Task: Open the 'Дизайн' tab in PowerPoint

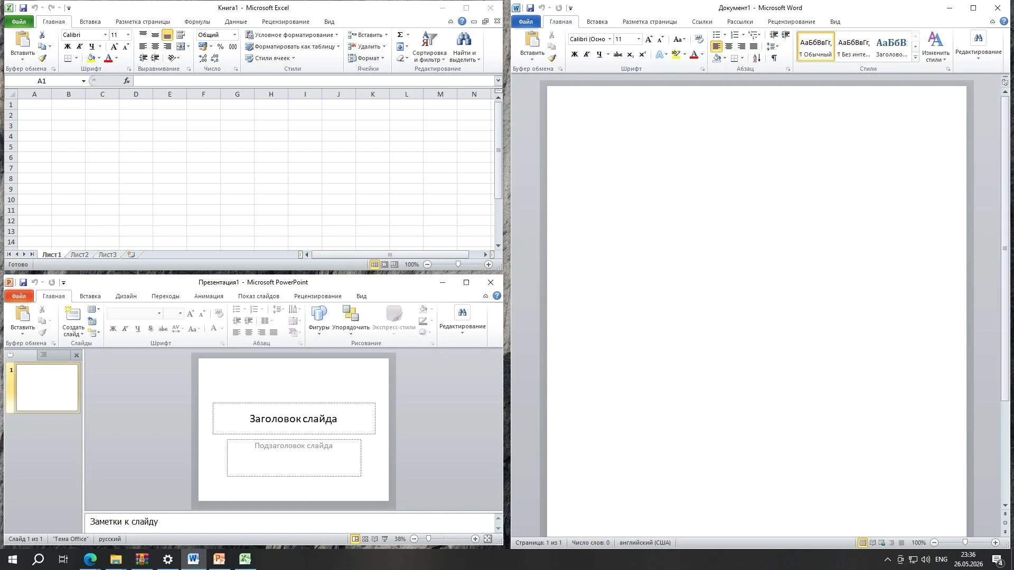Action: 126,296
